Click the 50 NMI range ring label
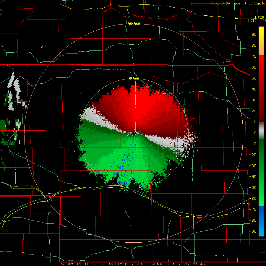Image resolution: width=266 pixels, height=266 pixels. 134,78
